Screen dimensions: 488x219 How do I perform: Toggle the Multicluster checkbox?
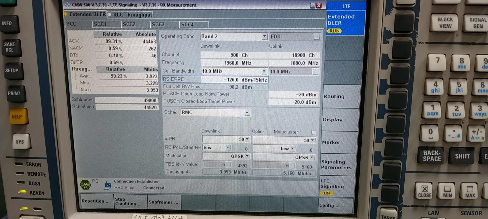[313, 132]
